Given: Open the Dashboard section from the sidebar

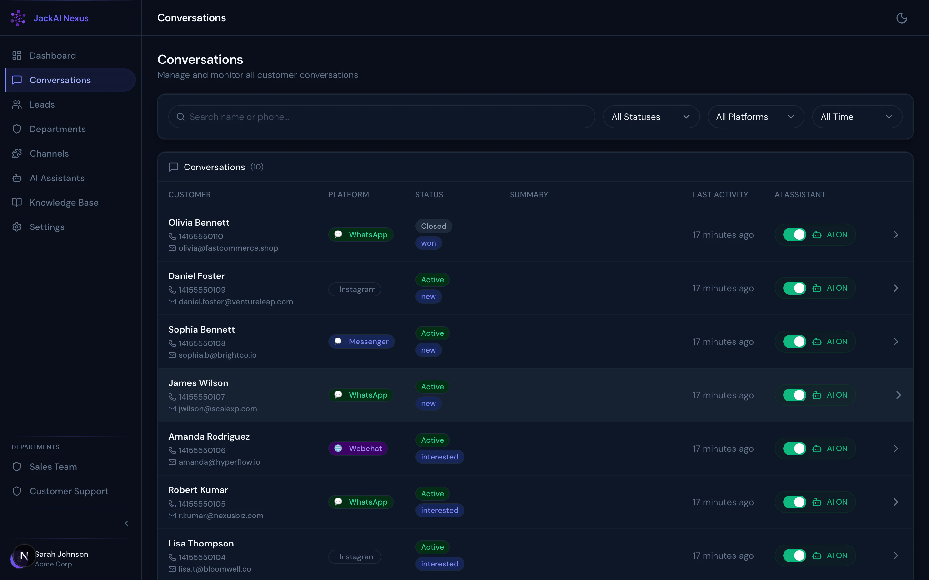Looking at the screenshot, I should pyautogui.click(x=53, y=55).
